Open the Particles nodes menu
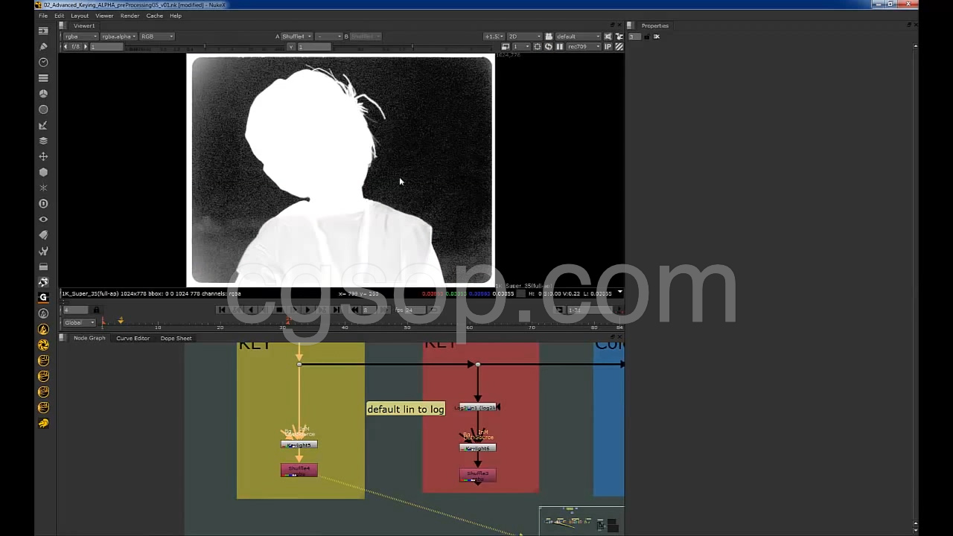 pyautogui.click(x=43, y=188)
